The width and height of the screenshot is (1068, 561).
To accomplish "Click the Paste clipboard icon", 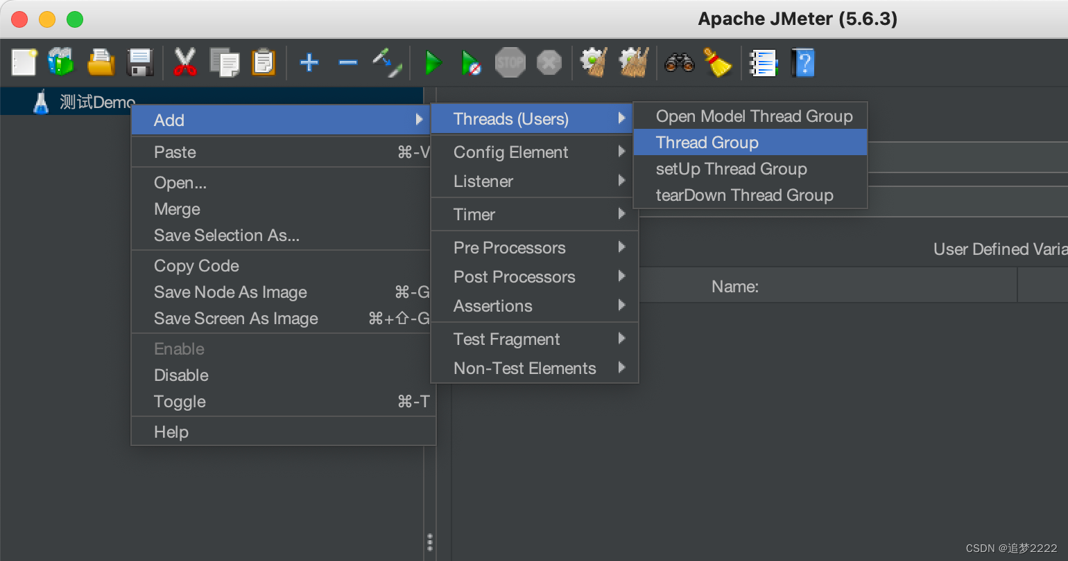I will [x=264, y=62].
